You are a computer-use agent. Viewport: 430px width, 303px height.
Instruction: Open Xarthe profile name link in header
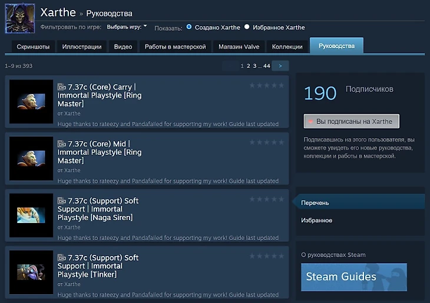coord(58,12)
